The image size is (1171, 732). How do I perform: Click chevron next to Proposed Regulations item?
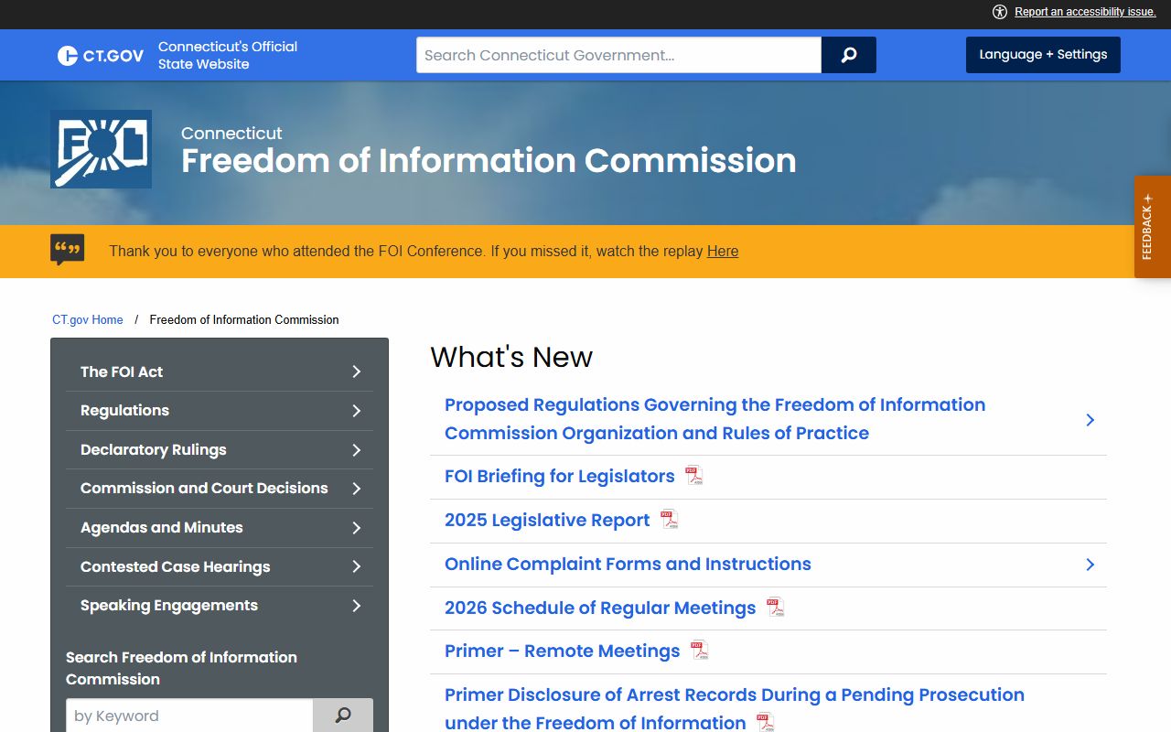tap(1090, 419)
